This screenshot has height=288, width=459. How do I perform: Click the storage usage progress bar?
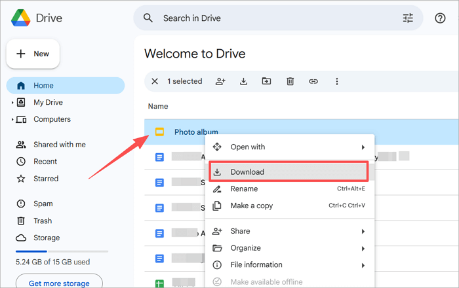(x=62, y=251)
